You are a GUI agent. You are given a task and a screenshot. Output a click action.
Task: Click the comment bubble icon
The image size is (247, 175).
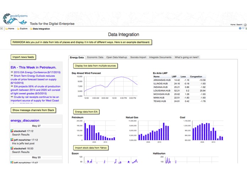click(x=243, y=28)
